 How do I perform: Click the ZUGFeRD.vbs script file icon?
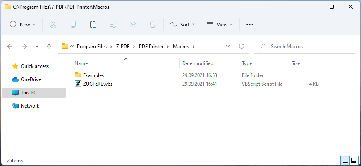click(x=78, y=84)
